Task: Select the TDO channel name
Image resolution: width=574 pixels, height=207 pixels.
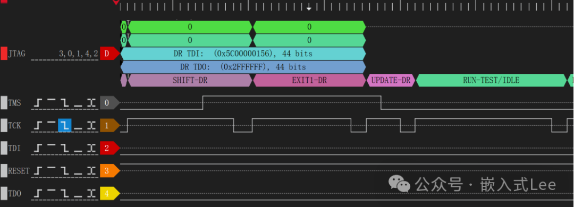Action: coord(14,194)
